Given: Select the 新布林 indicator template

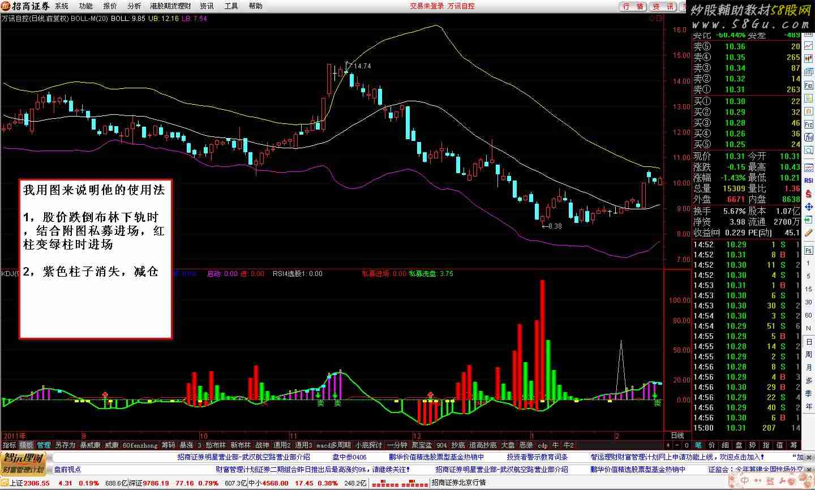Looking at the screenshot, I should (x=240, y=445).
